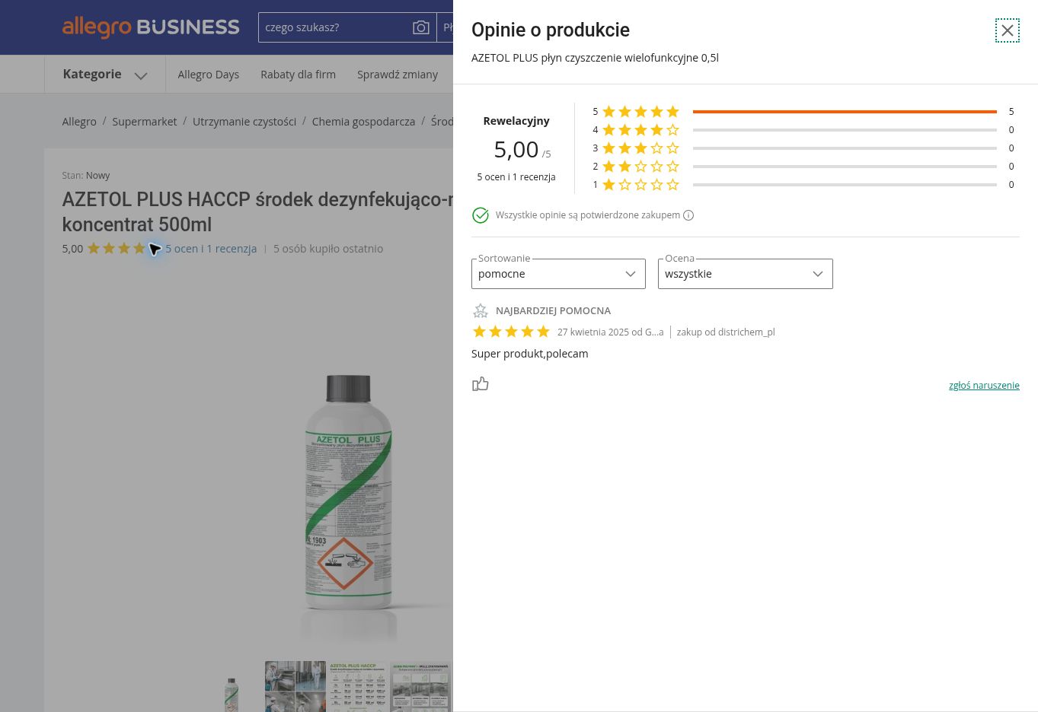
Task: Go to Utrzymanie czystości breadcrumb
Action: (x=244, y=122)
